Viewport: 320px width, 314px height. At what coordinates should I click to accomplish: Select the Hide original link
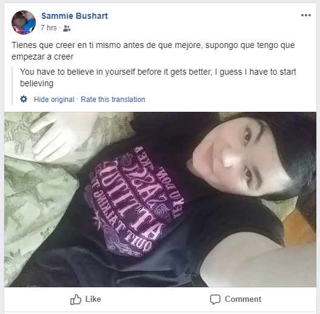point(54,100)
